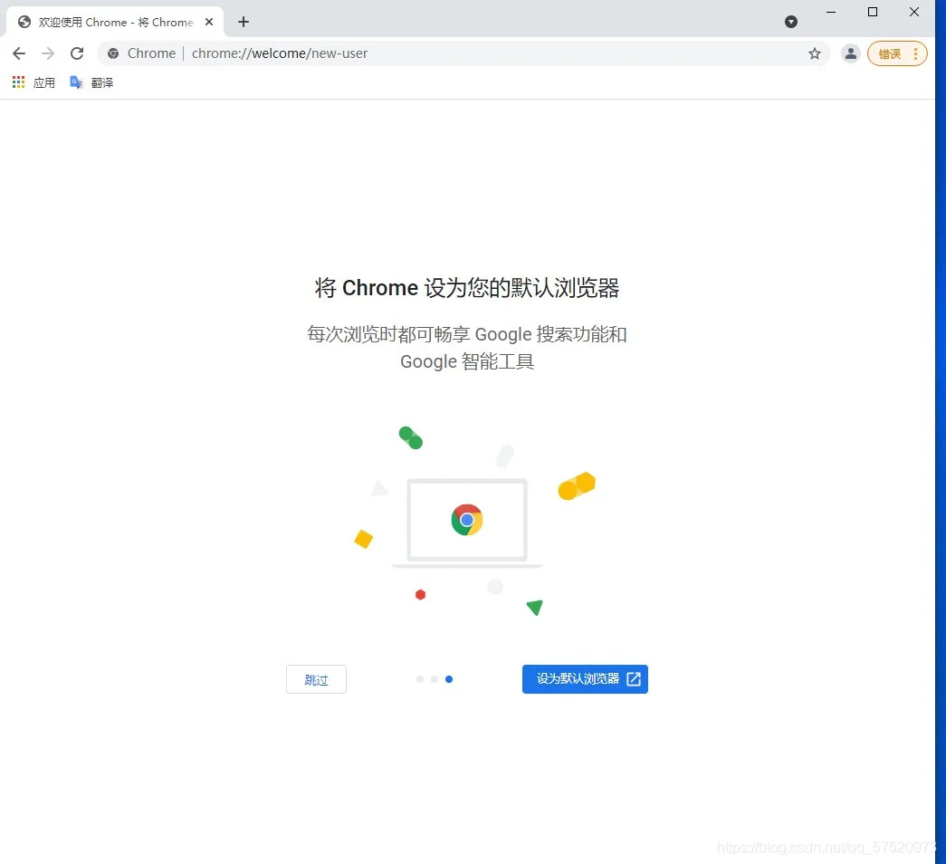Click 设为默认浏览器 button
Image resolution: width=946 pixels, height=864 pixels.
click(x=585, y=679)
